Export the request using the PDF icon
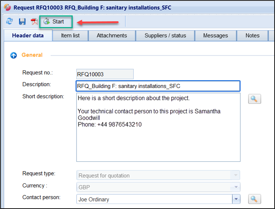The height and width of the screenshot is (209, 275). coord(34,22)
